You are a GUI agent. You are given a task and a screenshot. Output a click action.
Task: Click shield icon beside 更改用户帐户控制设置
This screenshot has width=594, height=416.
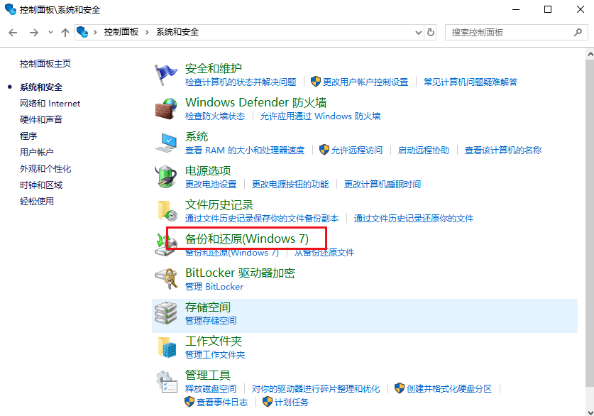pos(316,82)
